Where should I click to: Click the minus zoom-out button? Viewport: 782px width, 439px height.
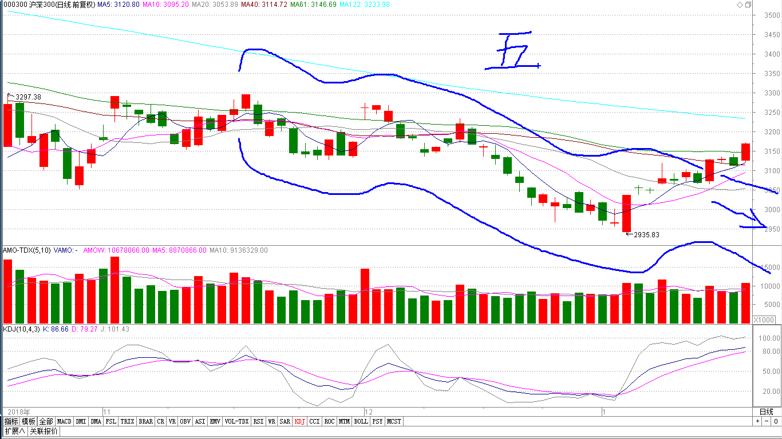[x=766, y=421]
